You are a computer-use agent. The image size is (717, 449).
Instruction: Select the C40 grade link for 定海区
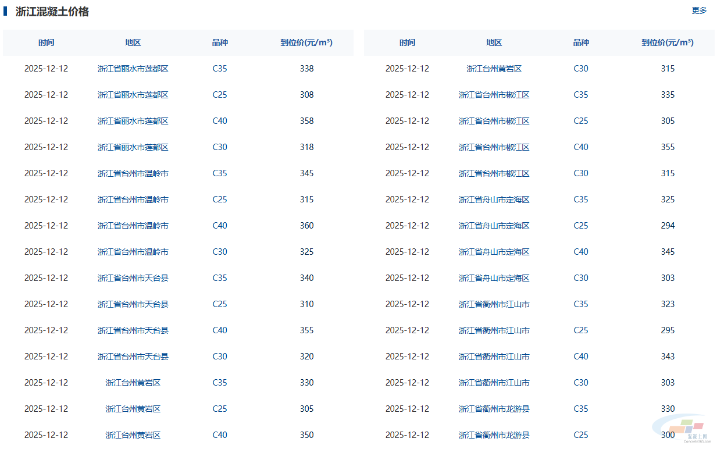(x=581, y=252)
